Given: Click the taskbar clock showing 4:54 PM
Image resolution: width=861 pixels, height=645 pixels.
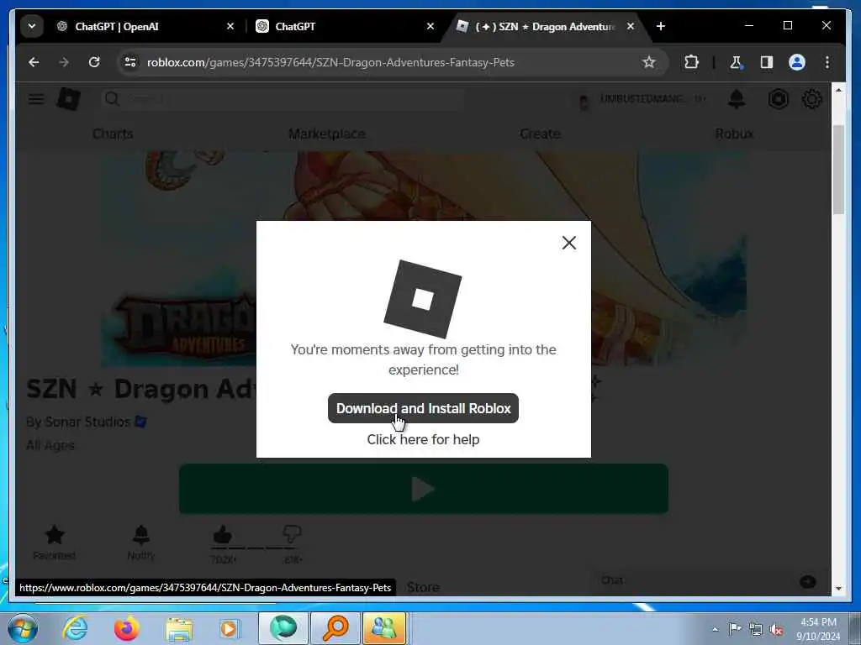Looking at the screenshot, I should pyautogui.click(x=818, y=629).
